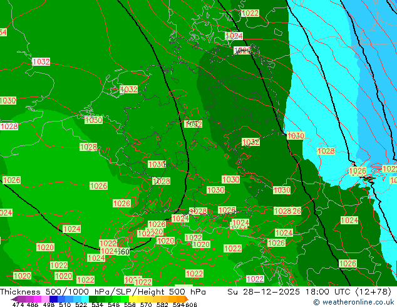The width and height of the screenshot is (397, 307).
Task: Pick the dark blue legend swatch
Action: 53,299
